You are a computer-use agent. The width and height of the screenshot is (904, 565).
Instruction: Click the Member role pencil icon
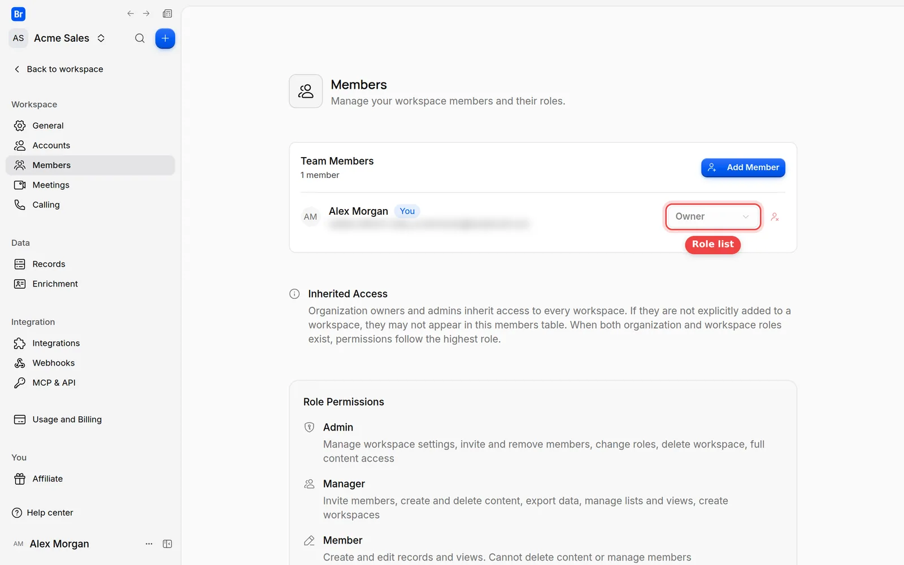point(309,540)
